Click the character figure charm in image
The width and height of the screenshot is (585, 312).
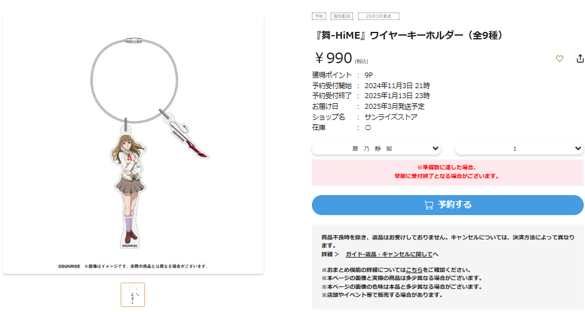point(128,186)
